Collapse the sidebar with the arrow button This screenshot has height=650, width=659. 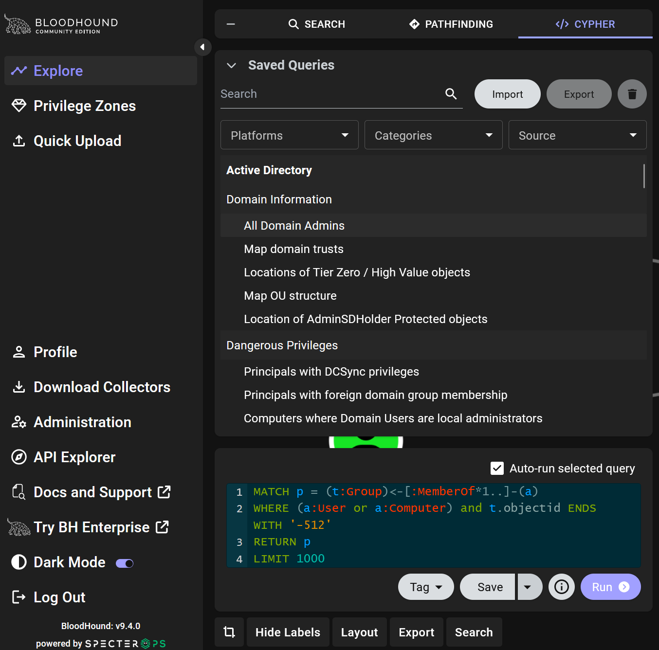click(x=202, y=47)
